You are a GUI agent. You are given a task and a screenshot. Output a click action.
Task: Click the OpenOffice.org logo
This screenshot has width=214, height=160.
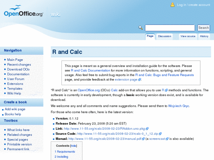pos(24,11)
